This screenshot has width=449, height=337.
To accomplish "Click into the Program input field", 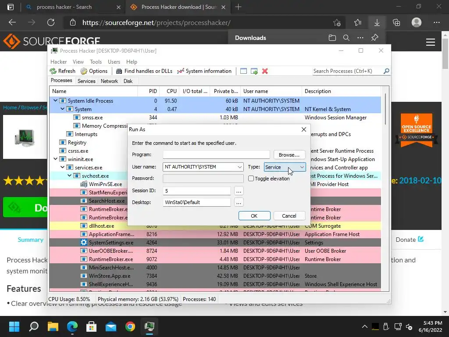I will click(216, 154).
